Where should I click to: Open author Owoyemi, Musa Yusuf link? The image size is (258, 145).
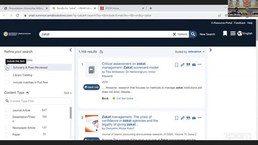click(x=120, y=128)
